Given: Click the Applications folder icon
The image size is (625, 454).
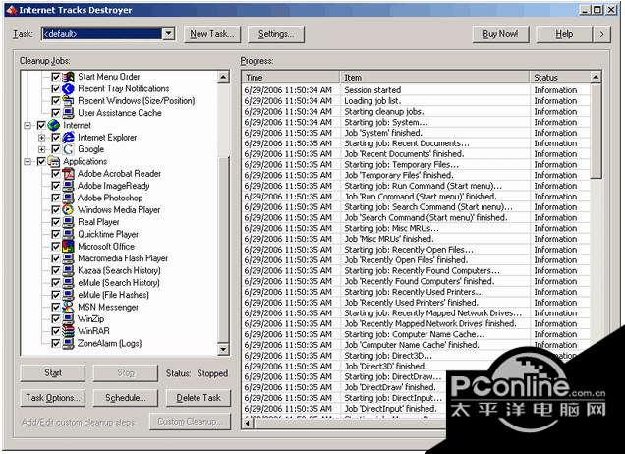Looking at the screenshot, I should pos(54,161).
